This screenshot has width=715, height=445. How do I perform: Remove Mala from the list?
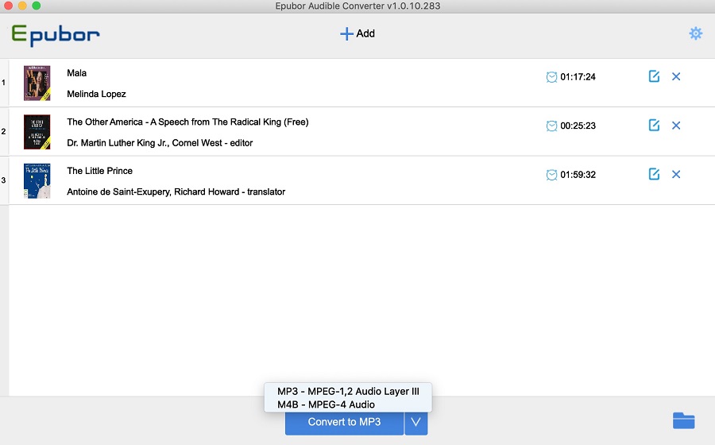pos(676,76)
